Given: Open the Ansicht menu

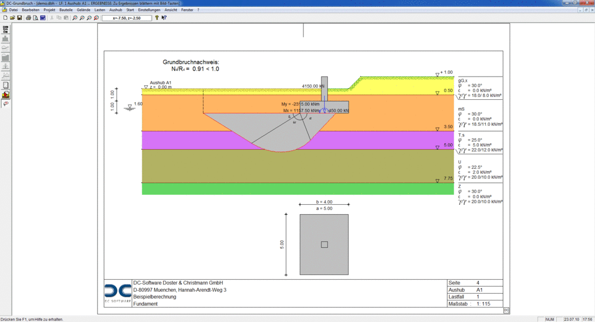Looking at the screenshot, I should 171,10.
